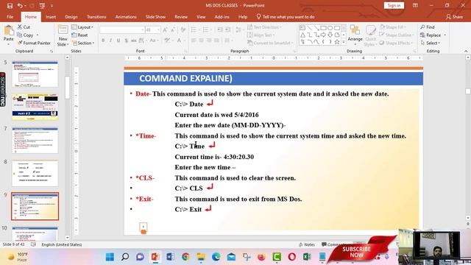The width and height of the screenshot is (471, 265).
Task: Open Shape Effects dropdown
Action: (396, 43)
